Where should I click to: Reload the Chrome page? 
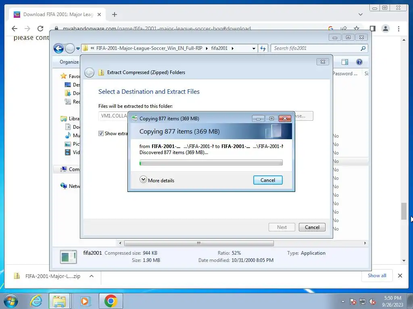40,29
